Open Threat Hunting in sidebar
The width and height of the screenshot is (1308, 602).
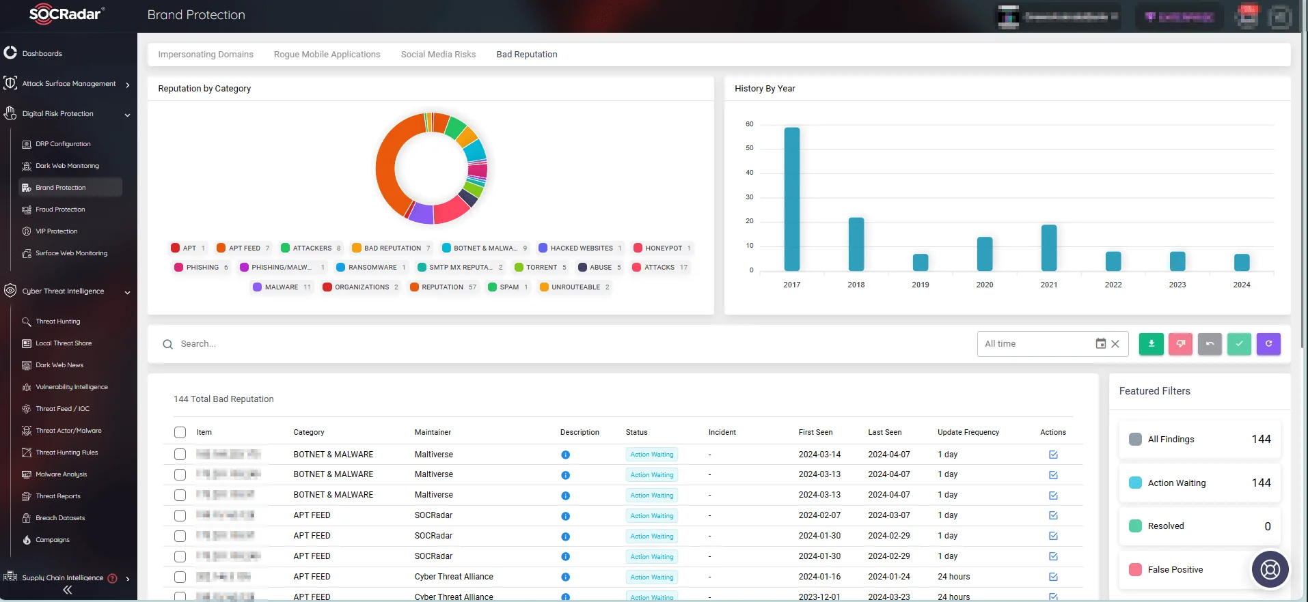pos(57,321)
